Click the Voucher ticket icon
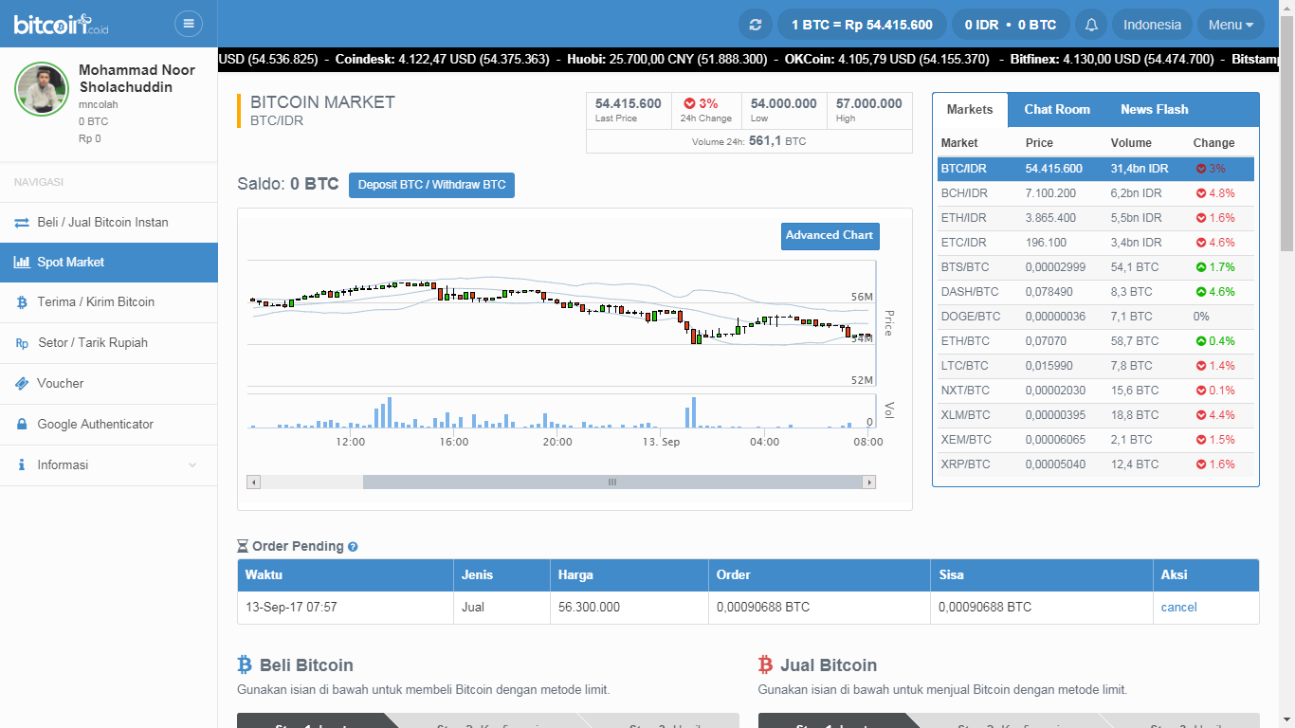The height and width of the screenshot is (728, 1295). tap(21, 384)
